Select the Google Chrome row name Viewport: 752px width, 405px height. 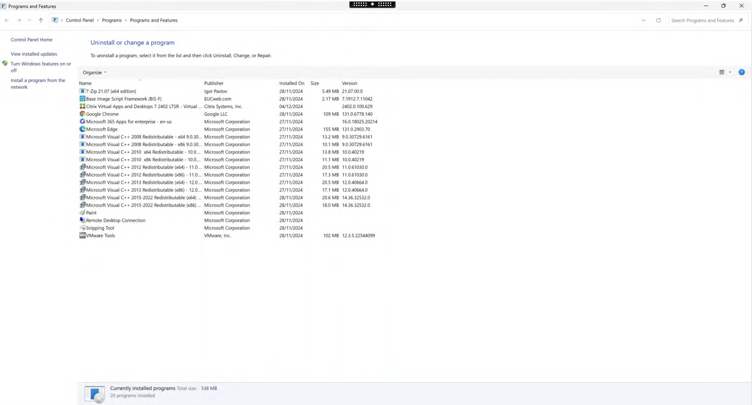[x=102, y=114]
